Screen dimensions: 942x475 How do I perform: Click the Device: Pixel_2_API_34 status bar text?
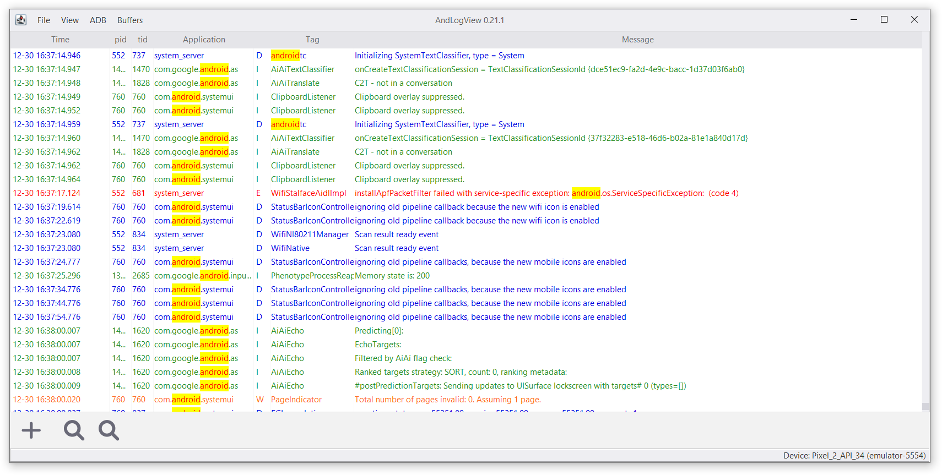[854, 456]
